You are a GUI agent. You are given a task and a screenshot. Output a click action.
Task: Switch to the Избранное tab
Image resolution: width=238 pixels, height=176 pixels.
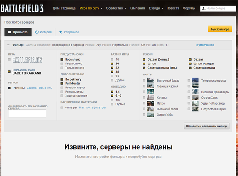[x=69, y=32]
